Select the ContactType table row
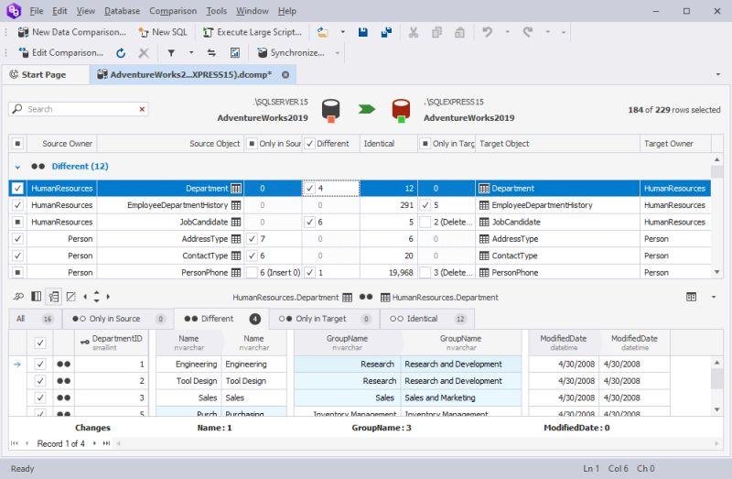The height and width of the screenshot is (479, 732). [360, 256]
